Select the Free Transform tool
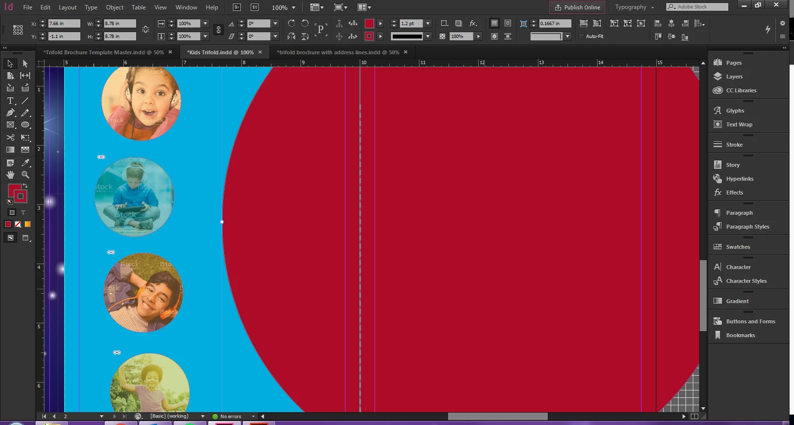Image resolution: width=794 pixels, height=425 pixels. pyautogui.click(x=25, y=137)
